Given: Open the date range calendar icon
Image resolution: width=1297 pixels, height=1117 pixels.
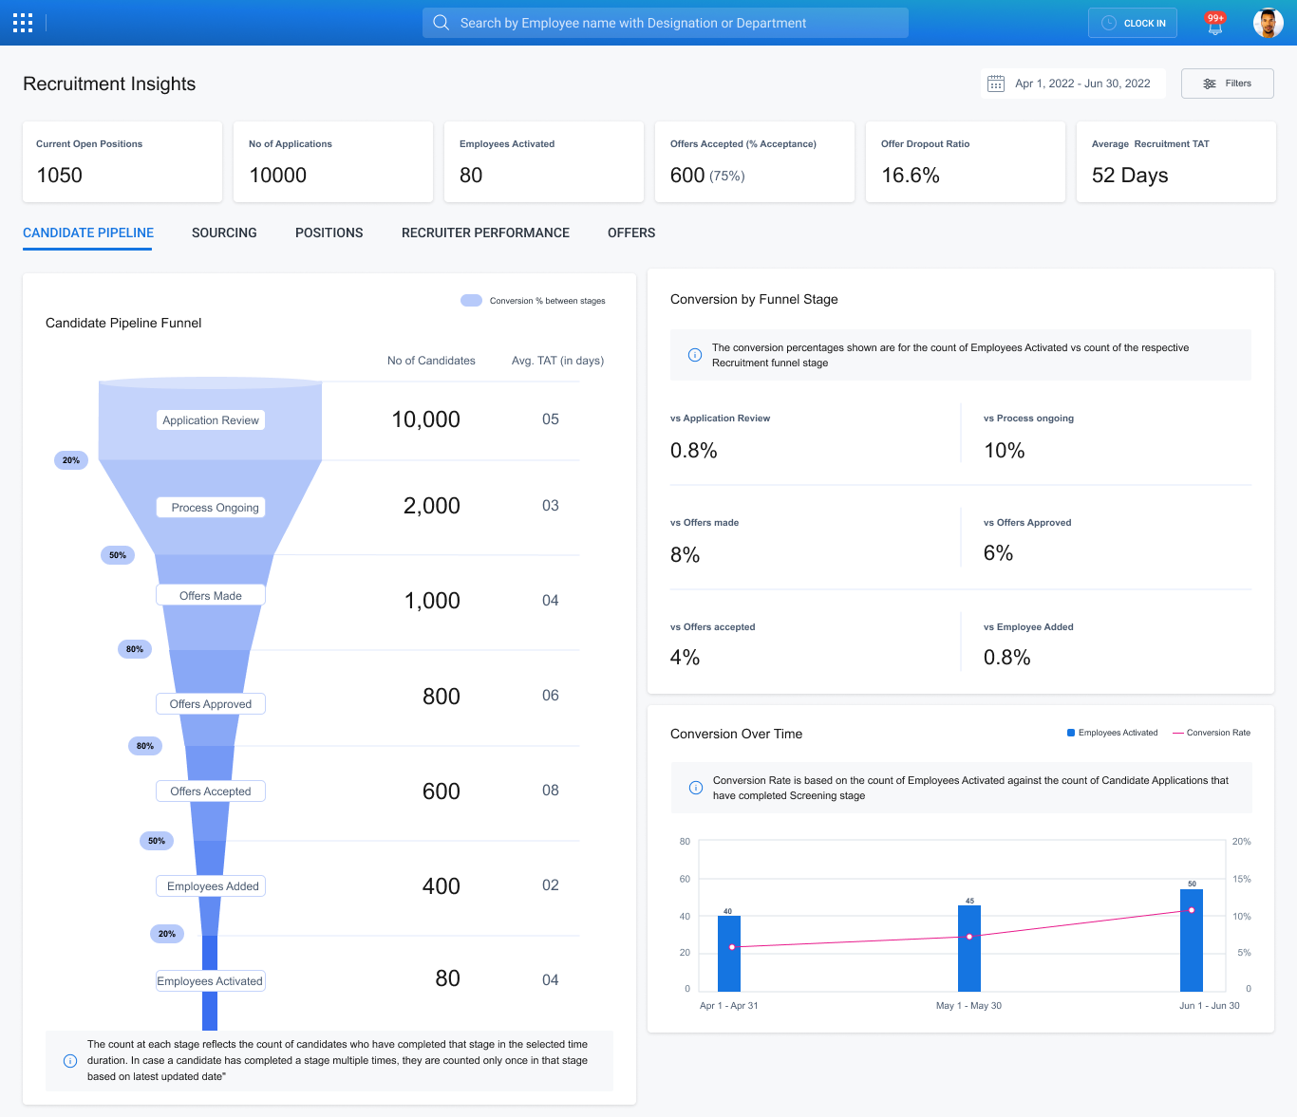Looking at the screenshot, I should point(996,84).
